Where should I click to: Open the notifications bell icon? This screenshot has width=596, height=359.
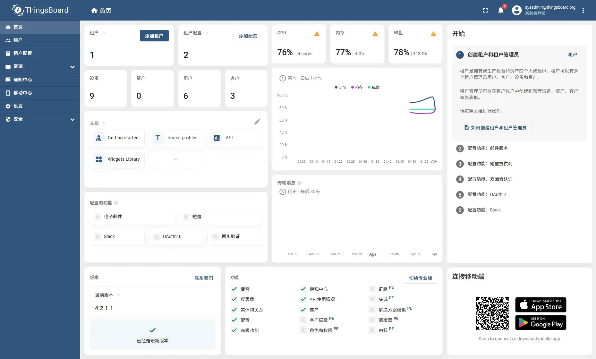click(x=500, y=10)
